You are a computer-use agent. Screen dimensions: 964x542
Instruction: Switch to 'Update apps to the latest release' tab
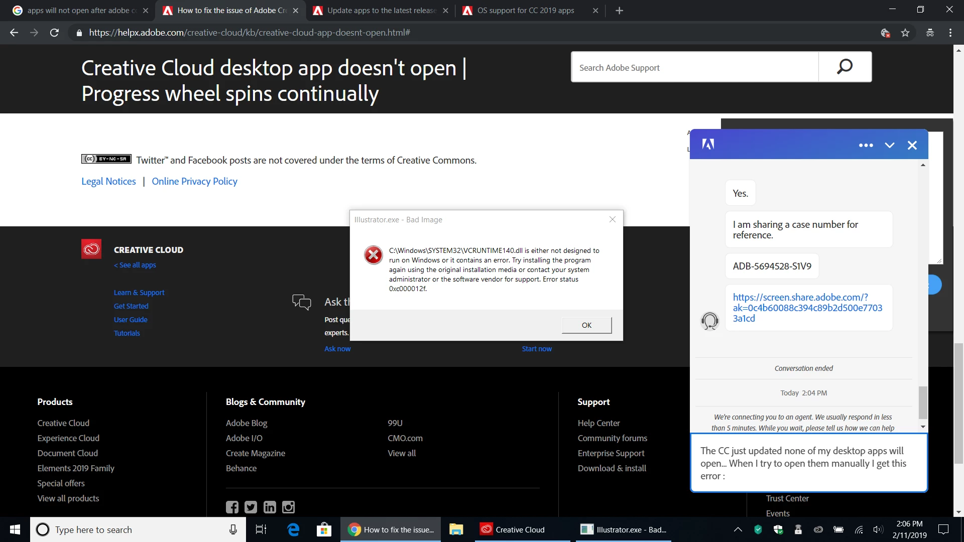(x=382, y=11)
